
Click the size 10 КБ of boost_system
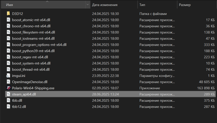[x=210, y=63]
